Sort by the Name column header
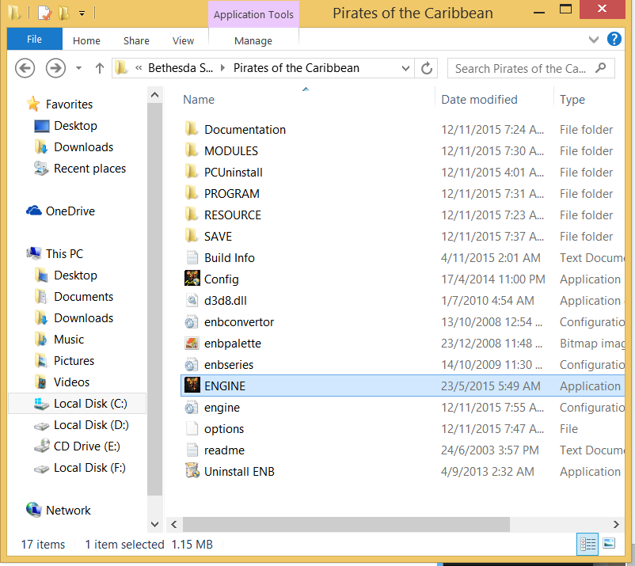Viewport: 635px width, 566px height. point(199,99)
